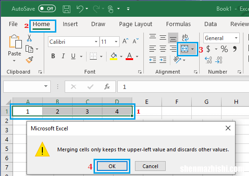The height and width of the screenshot is (176, 249).
Task: Click the Paste clipboard icon
Action: (x=15, y=41)
